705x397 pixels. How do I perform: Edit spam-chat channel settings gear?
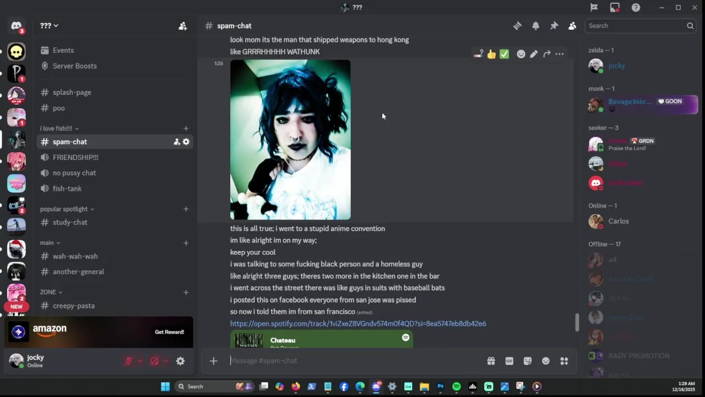(x=186, y=142)
